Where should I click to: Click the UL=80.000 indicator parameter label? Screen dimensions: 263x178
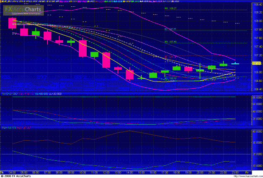(x=42, y=94)
